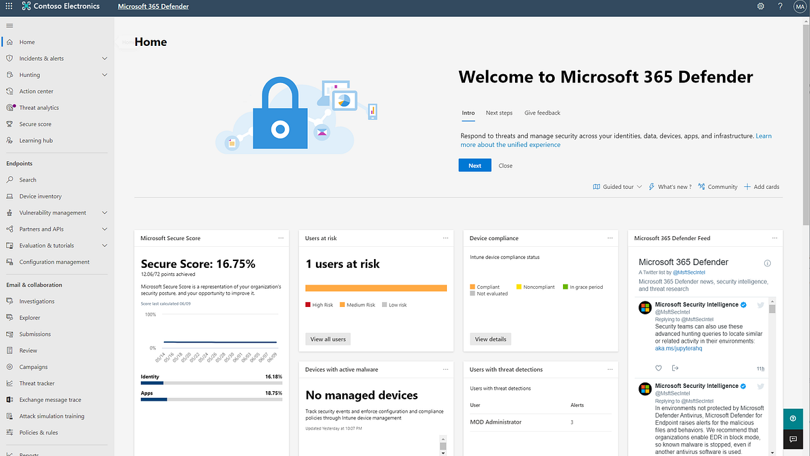The width and height of the screenshot is (810, 456).
Task: Open Attack simulation training page
Action: [51, 416]
